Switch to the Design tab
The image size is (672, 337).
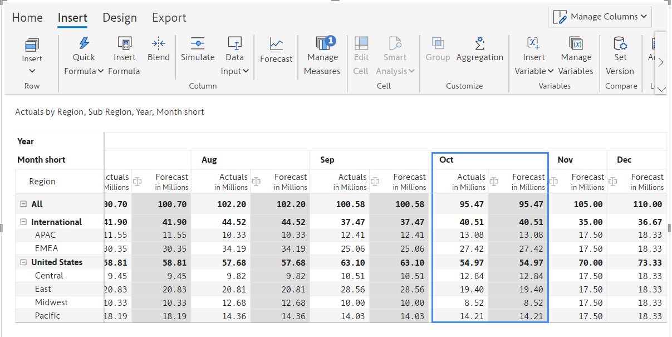point(120,18)
